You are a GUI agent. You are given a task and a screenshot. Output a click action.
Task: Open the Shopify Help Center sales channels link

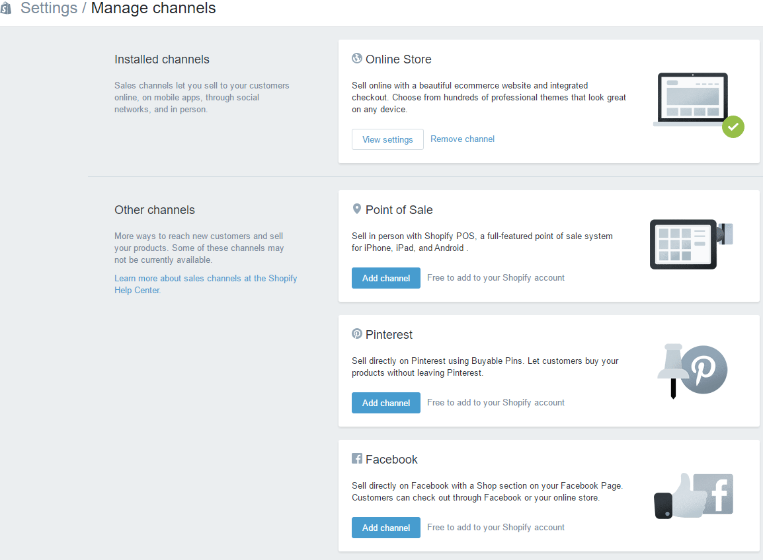206,285
